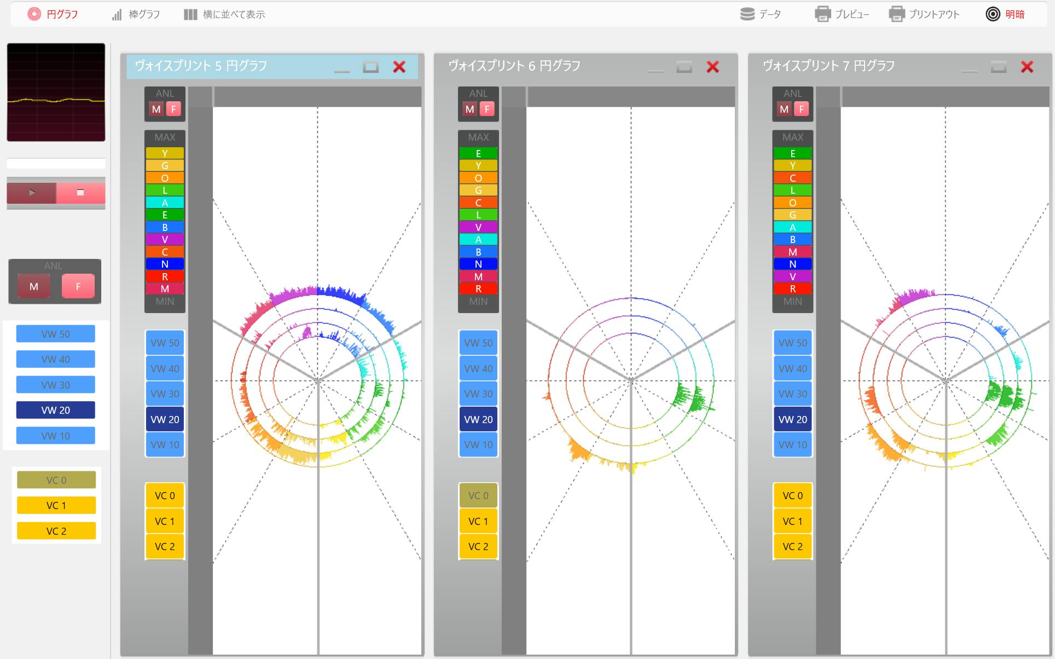The width and height of the screenshot is (1055, 659).
Task: Toggle VC 1 in ヴォイスプリント 6
Action: click(x=478, y=521)
